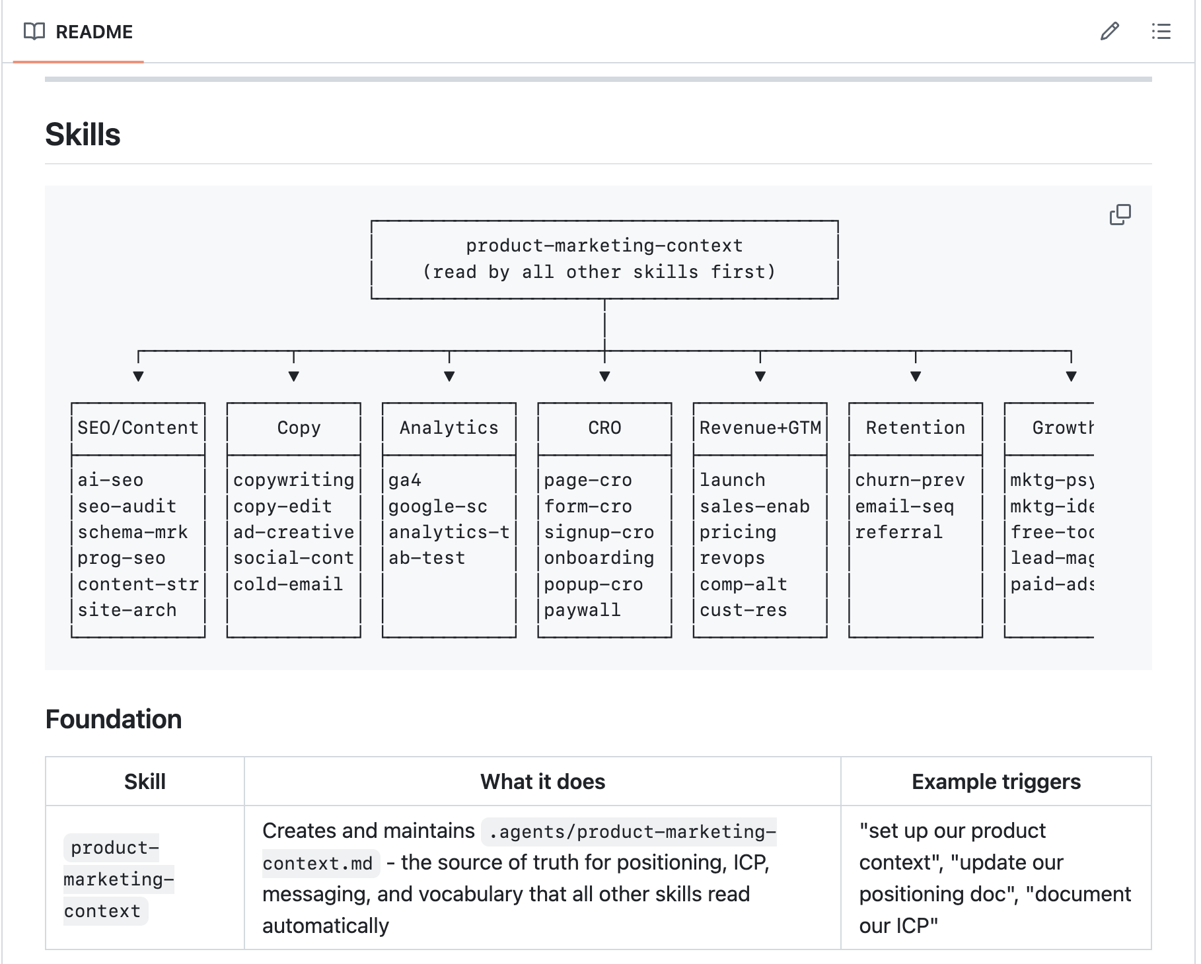Click the product-marketing-context root box in the diagram
Screen dimensions: 1201x964
(604, 259)
